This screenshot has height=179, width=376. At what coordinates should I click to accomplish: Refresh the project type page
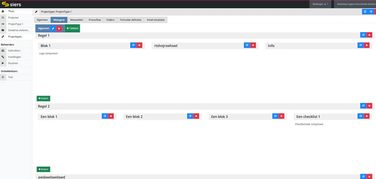click(x=365, y=12)
